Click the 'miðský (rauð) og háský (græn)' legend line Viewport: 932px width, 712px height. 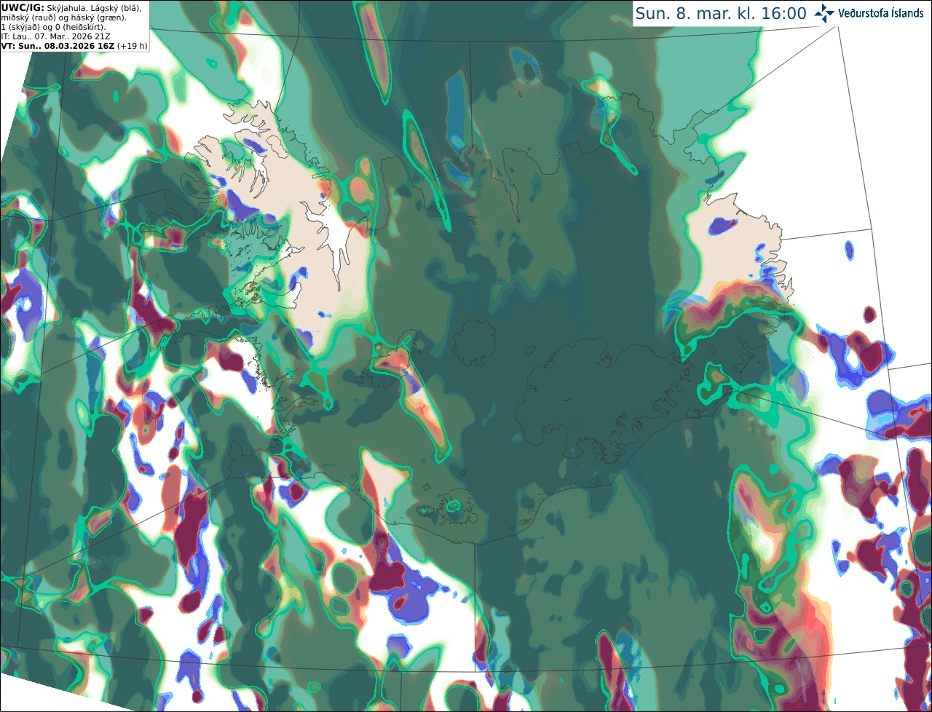63,17
